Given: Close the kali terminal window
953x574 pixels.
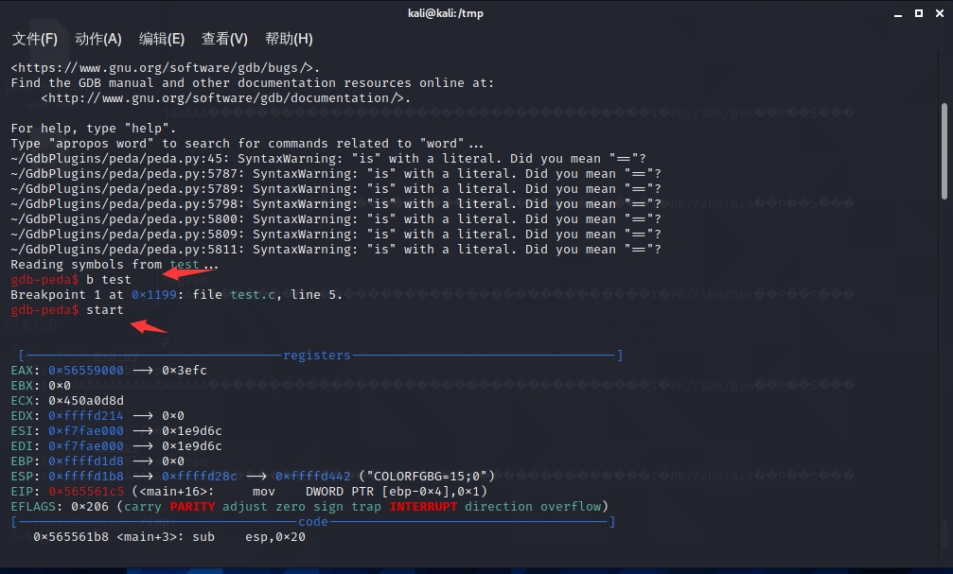Looking at the screenshot, I should (940, 13).
